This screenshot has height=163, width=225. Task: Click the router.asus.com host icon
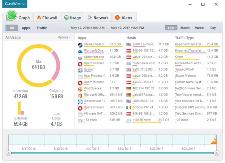[129, 63]
